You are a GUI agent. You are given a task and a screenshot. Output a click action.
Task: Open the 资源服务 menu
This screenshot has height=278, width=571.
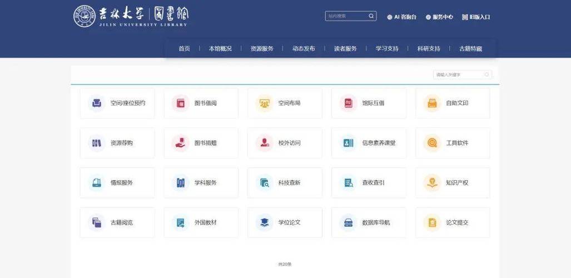262,48
